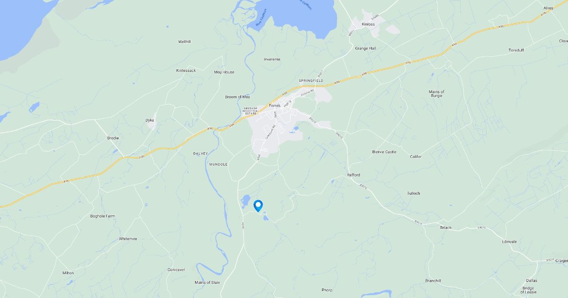This screenshot has height=298, width=568.
Task: Select the Conicavel place label
Action: (176, 270)
